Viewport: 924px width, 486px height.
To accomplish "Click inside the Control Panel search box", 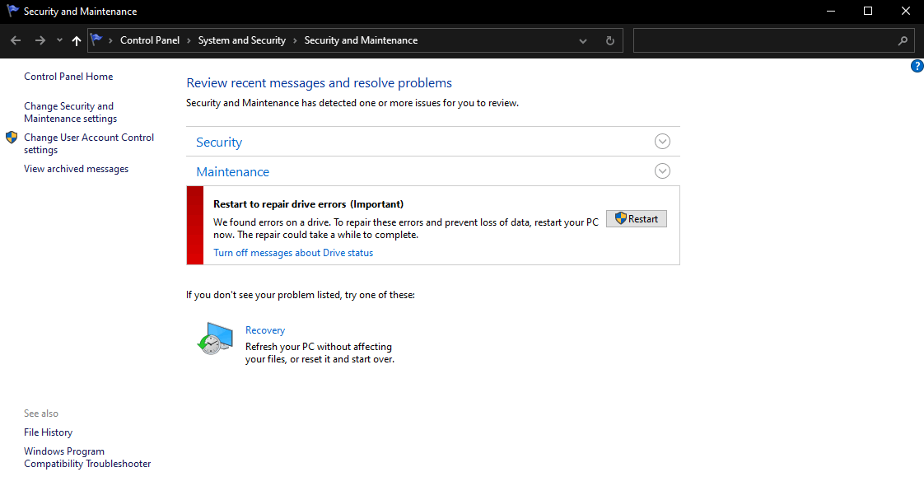I will (762, 40).
